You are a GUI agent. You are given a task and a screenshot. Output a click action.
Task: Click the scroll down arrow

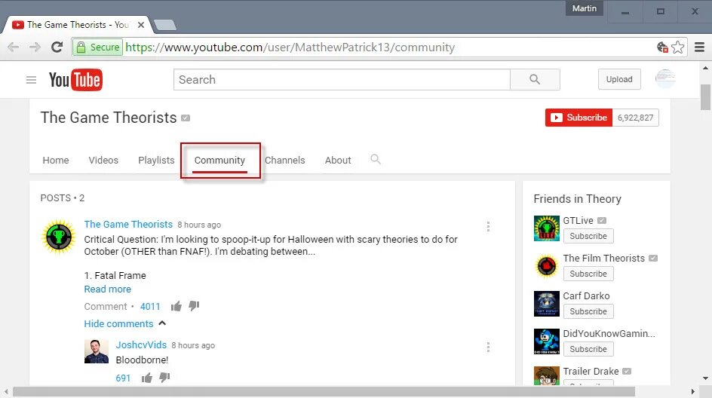tap(705, 378)
